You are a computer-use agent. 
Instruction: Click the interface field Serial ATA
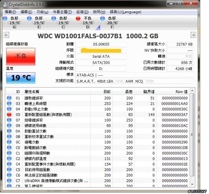click(x=101, y=57)
